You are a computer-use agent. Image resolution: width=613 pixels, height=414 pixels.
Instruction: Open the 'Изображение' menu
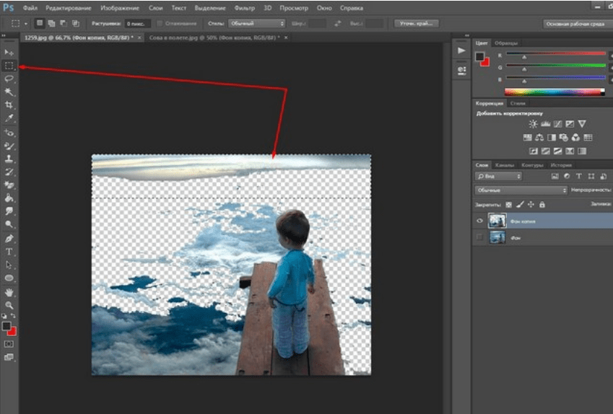(120, 8)
